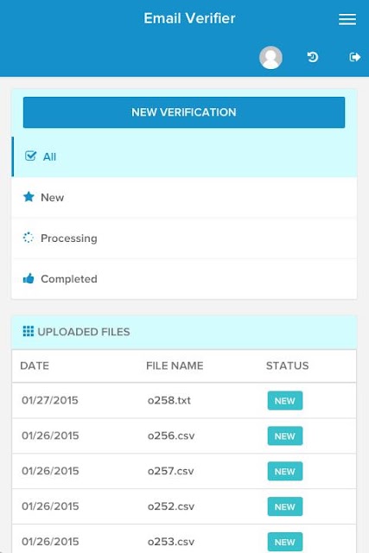369x553 pixels.
Task: Sort by the DATE column header
Action: click(35, 365)
